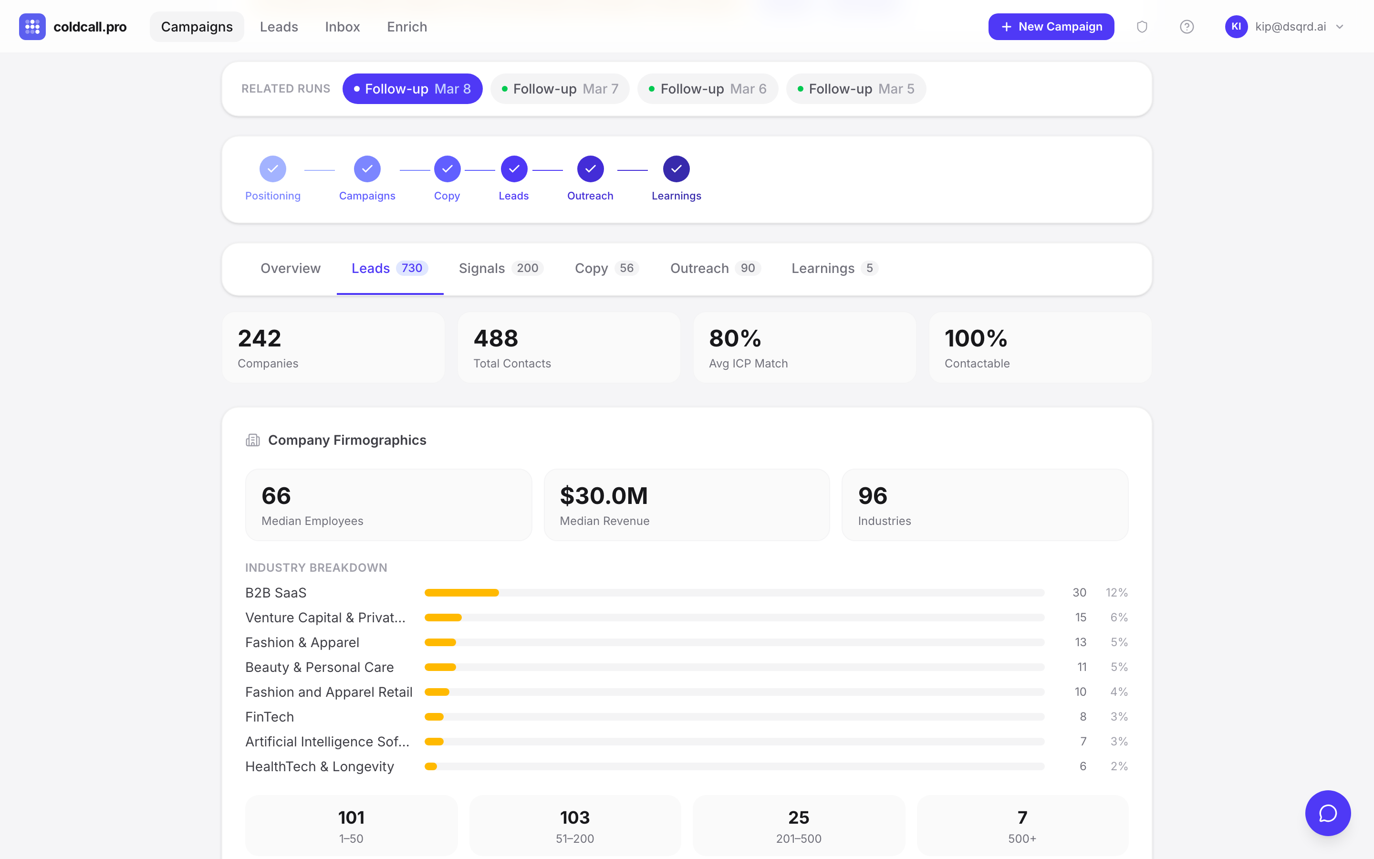The width and height of the screenshot is (1374, 859).
Task: Open the shield security icon
Action: 1142,27
